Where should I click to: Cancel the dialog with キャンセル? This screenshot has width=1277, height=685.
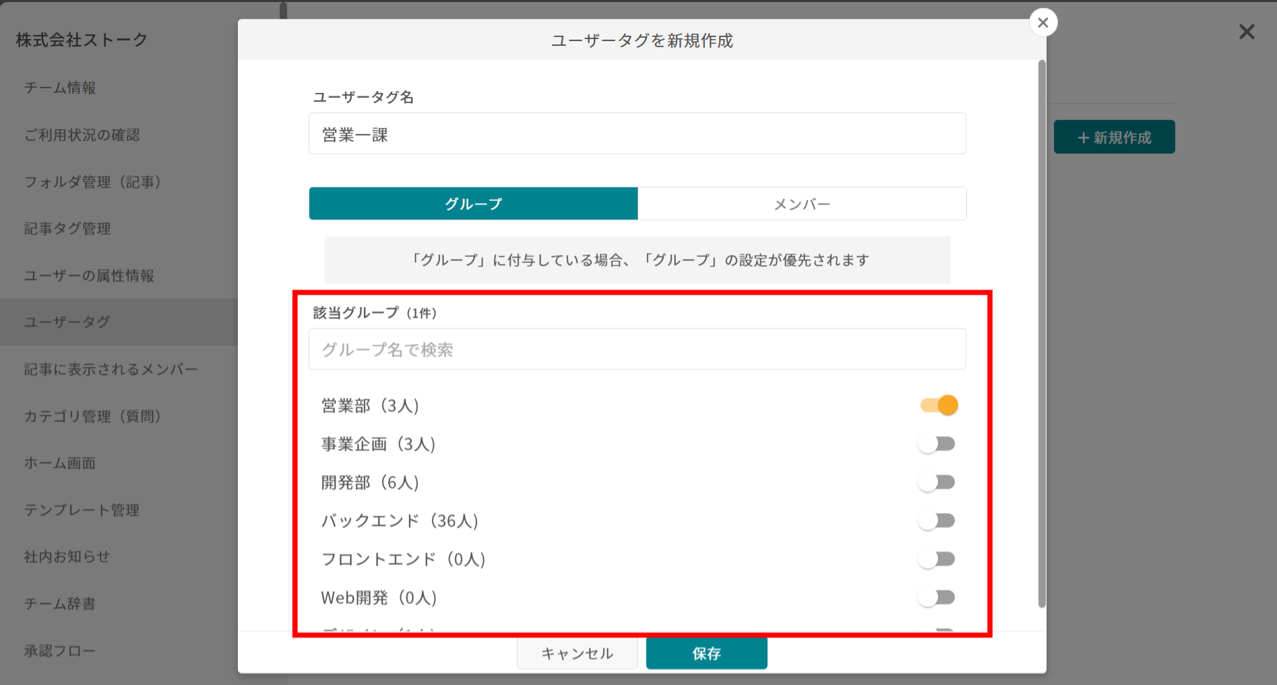pos(577,653)
